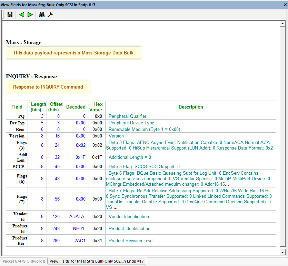The width and height of the screenshot is (288, 266).
Task: Click Removable Medium description text
Action: pyautogui.click(x=145, y=130)
